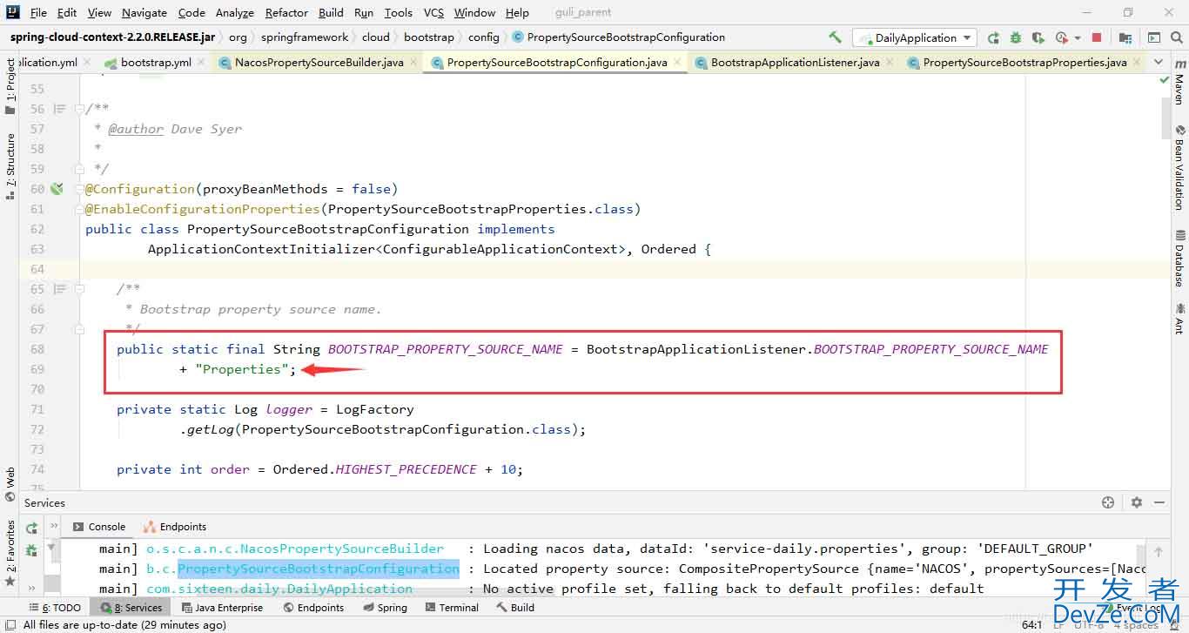Click the Services crosshair navigate icon

(1108, 502)
